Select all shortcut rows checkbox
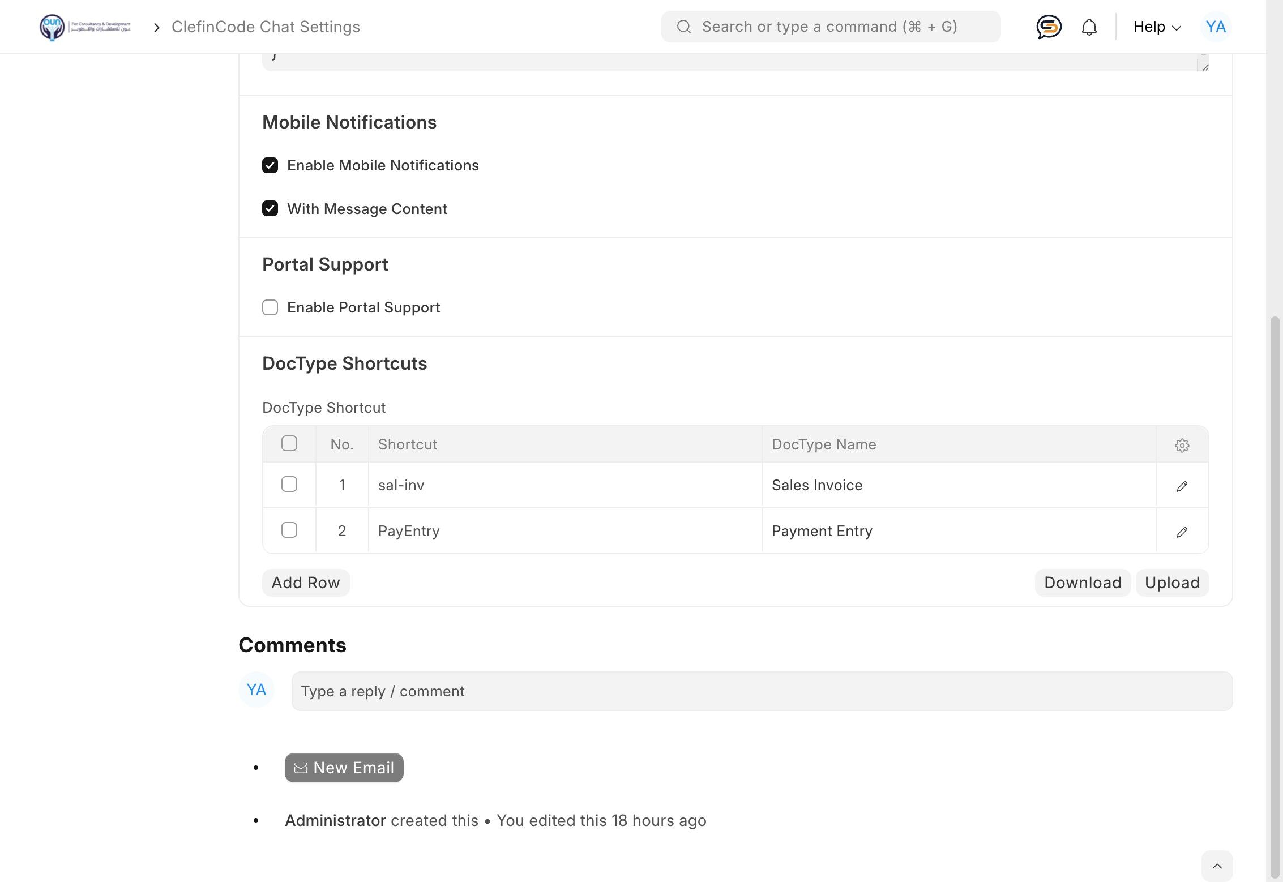Viewport: 1283px width, 882px height. 289,443
